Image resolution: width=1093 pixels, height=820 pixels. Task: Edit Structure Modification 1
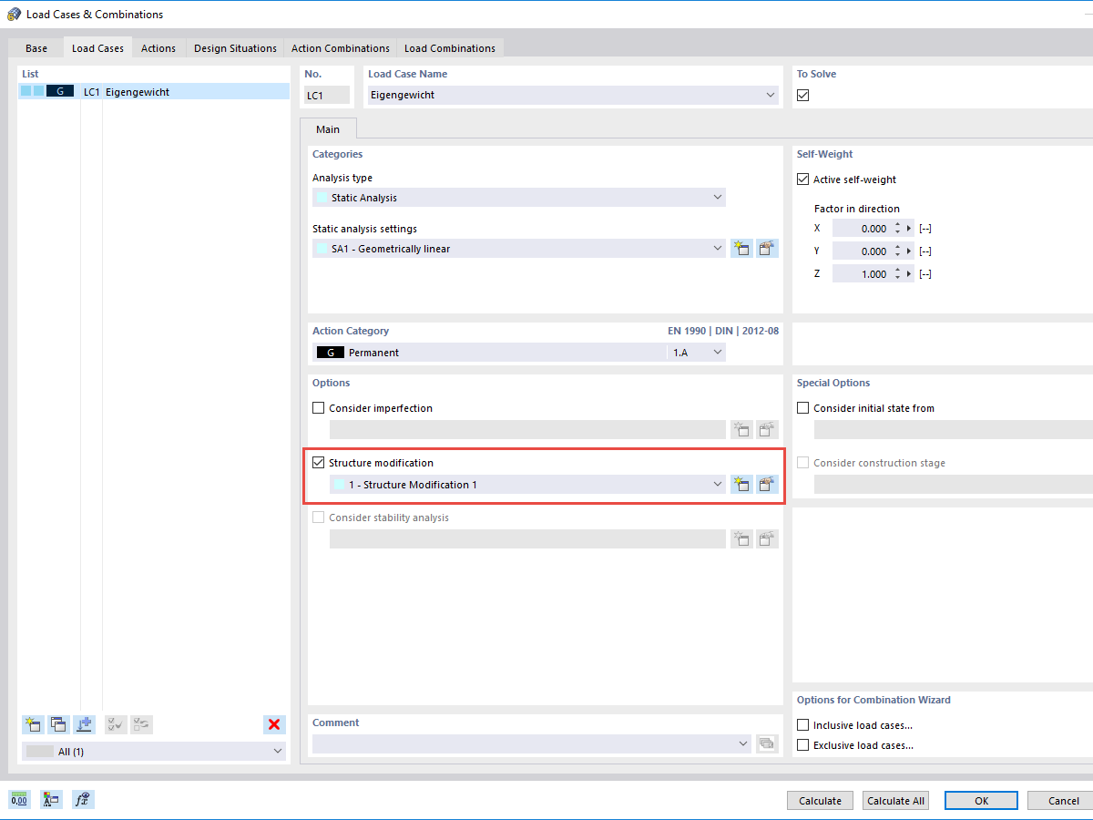(x=767, y=484)
